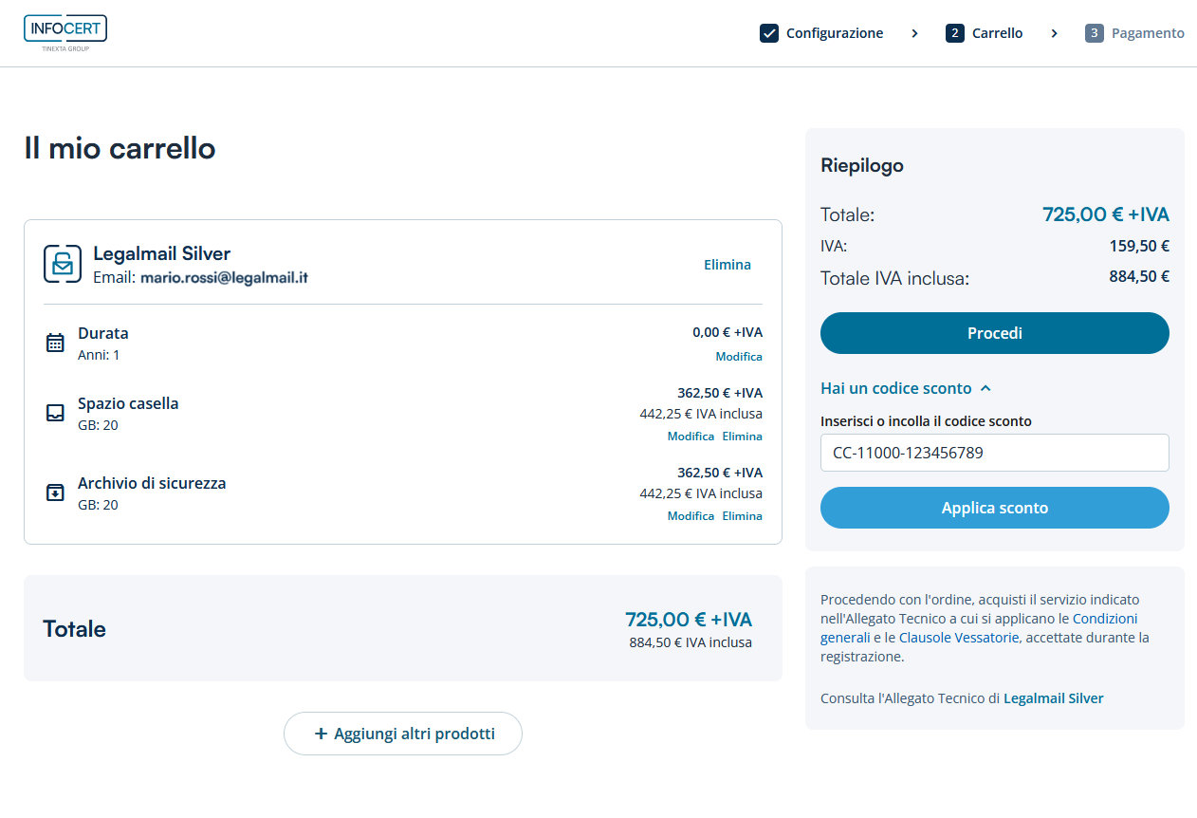This screenshot has width=1197, height=818.
Task: Apply the discount with Applica sconto
Action: [994, 508]
